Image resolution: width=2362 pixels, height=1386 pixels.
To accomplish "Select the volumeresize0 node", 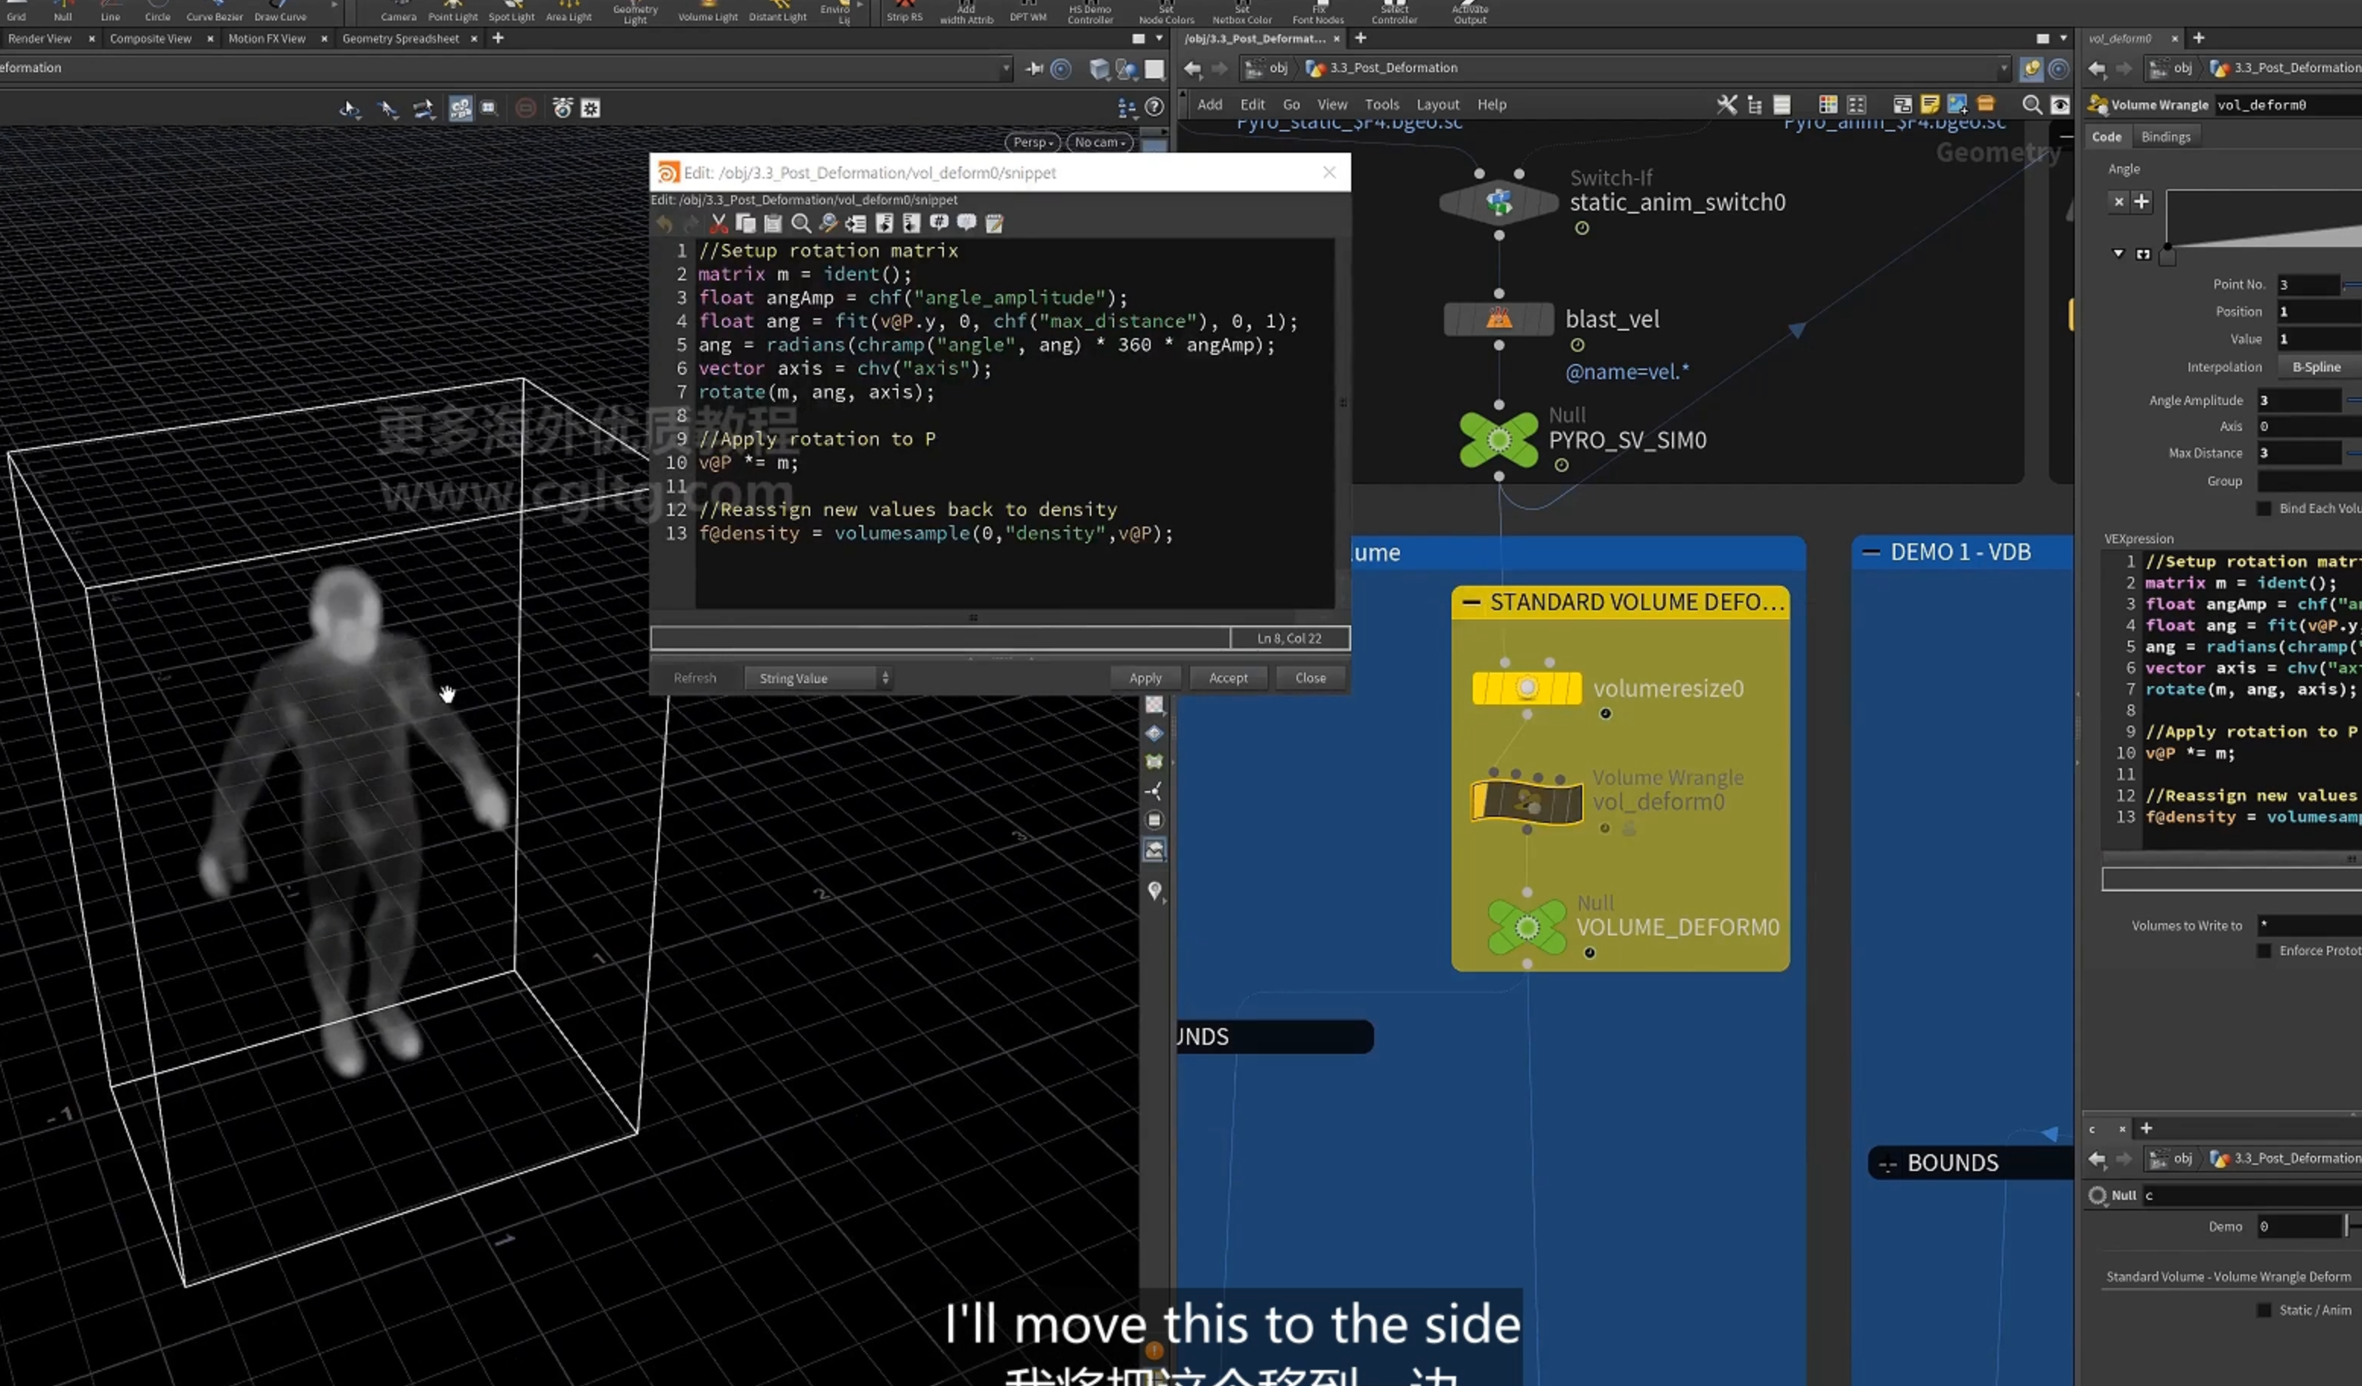I will (1527, 688).
